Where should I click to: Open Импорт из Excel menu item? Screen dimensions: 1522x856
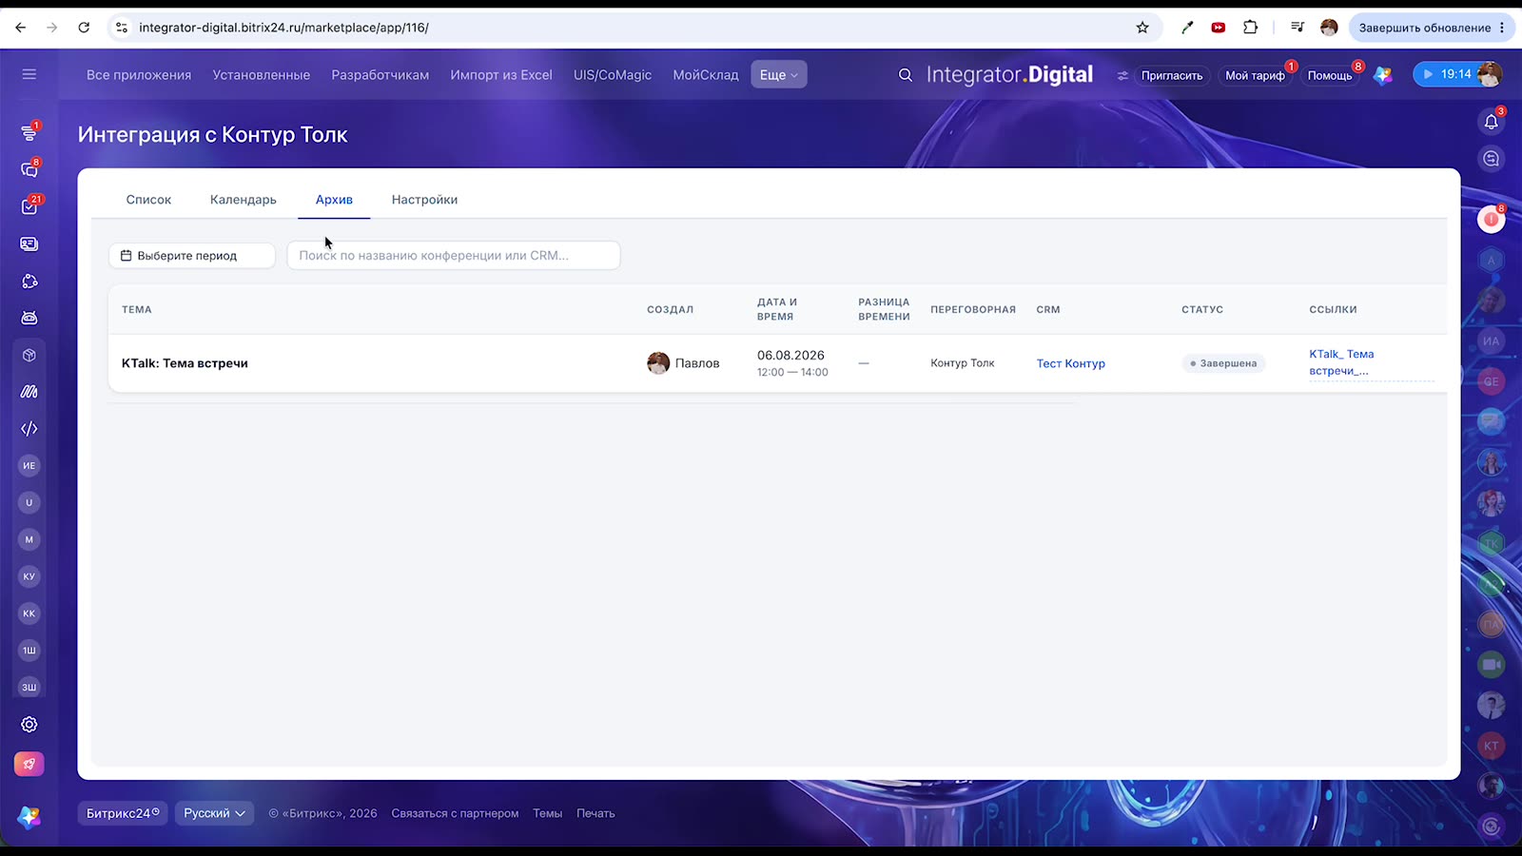point(501,75)
